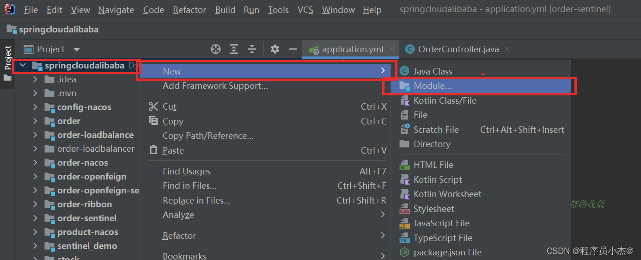Click the Scratch File icon
This screenshot has height=260, width=641.
pyautogui.click(x=405, y=130)
